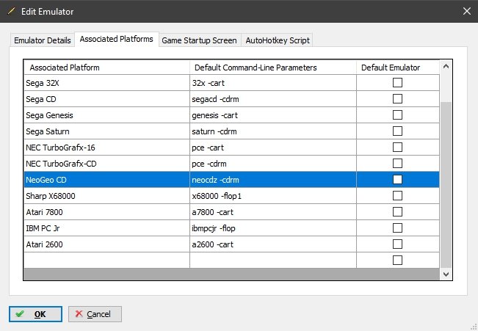This screenshot has height=331, width=478.
Task: Switch to the Emulator Details tab
Action: [x=43, y=40]
